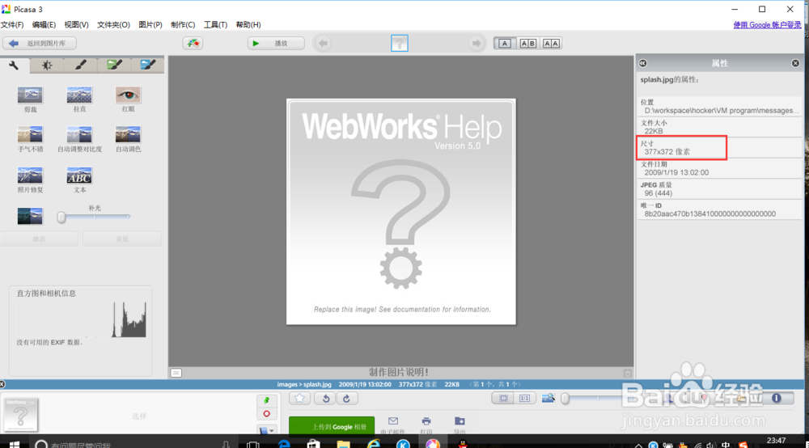Toggle the properties info button

click(x=776, y=398)
